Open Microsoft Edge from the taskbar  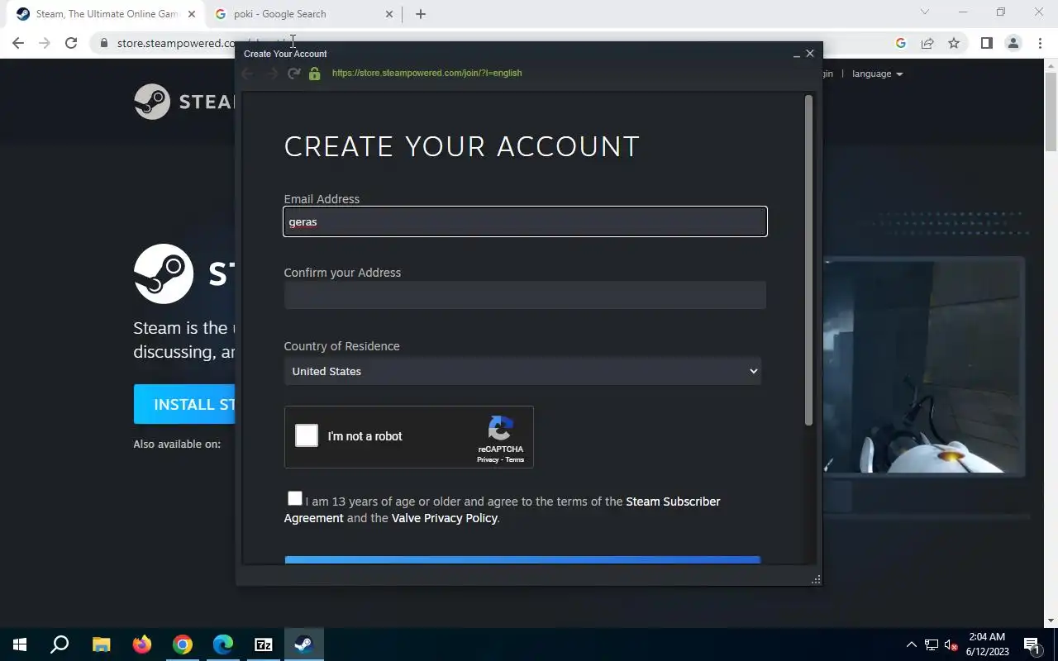[x=223, y=644]
